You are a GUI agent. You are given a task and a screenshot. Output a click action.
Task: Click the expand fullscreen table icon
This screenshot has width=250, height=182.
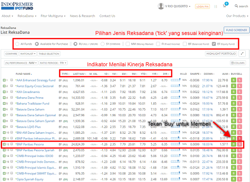pos(242,54)
